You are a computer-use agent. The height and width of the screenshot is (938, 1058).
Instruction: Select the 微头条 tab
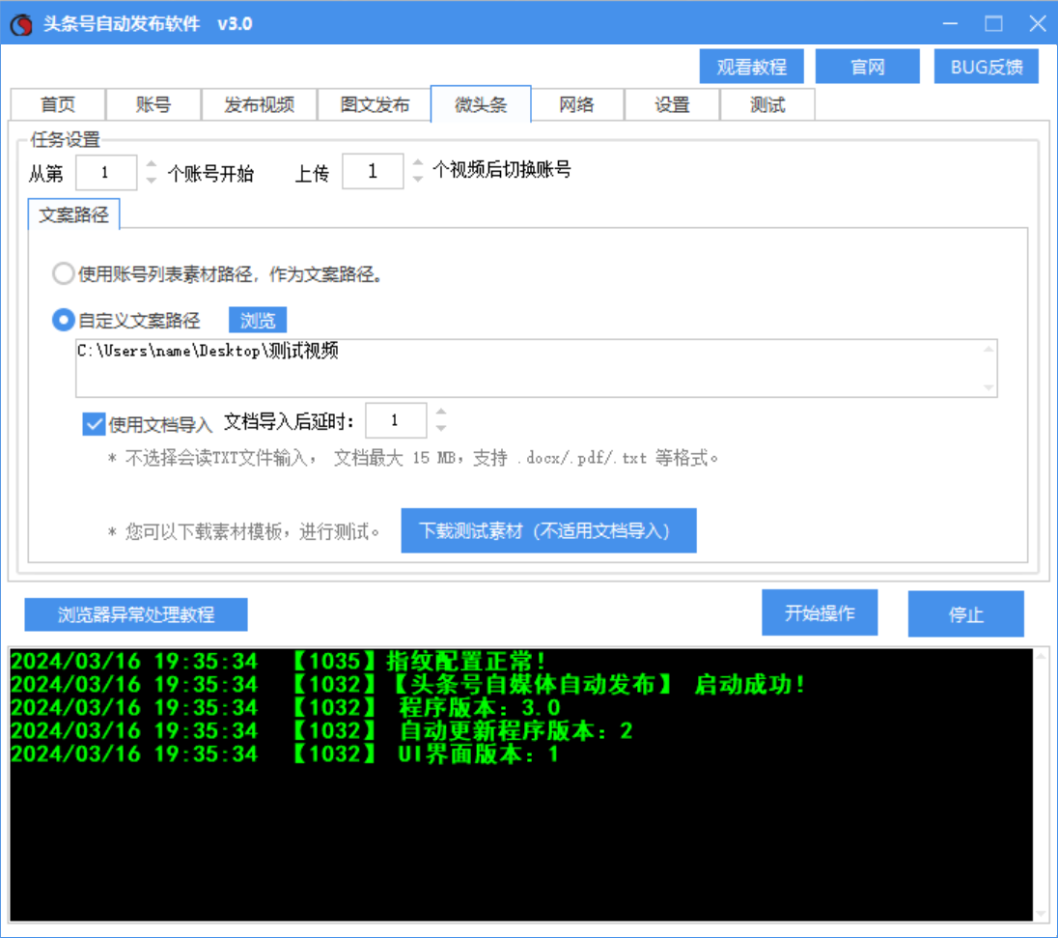click(x=481, y=104)
